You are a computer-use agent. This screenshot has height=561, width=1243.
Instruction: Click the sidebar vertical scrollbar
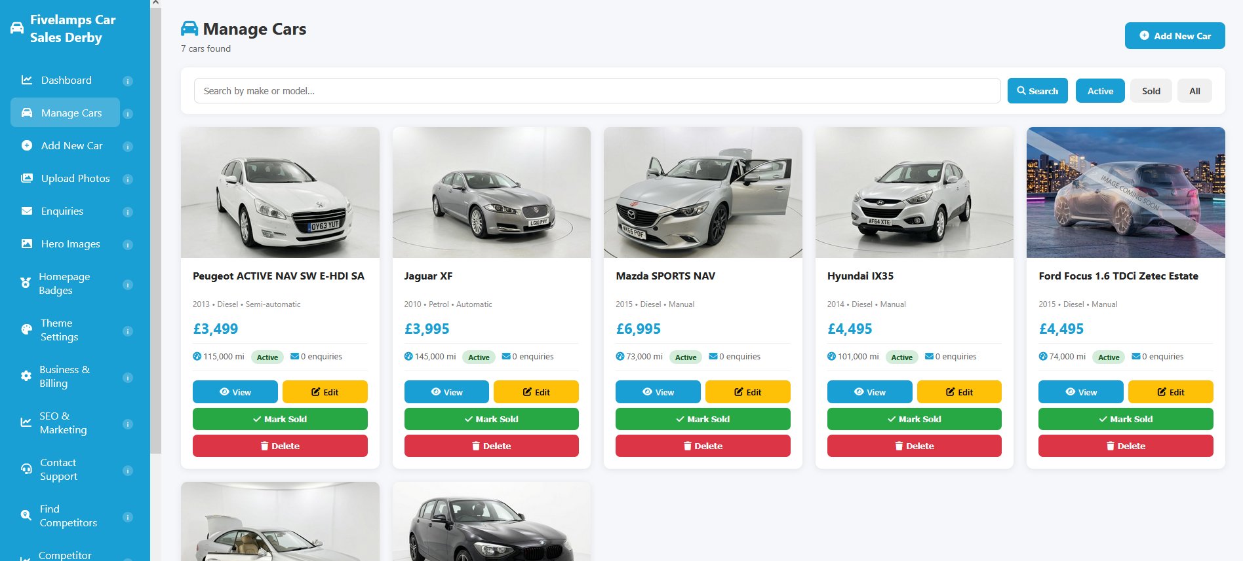155,230
